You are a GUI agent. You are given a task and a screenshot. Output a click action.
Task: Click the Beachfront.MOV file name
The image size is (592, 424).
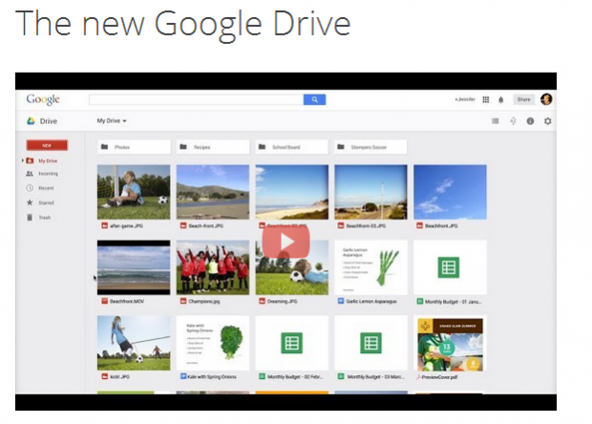point(127,302)
